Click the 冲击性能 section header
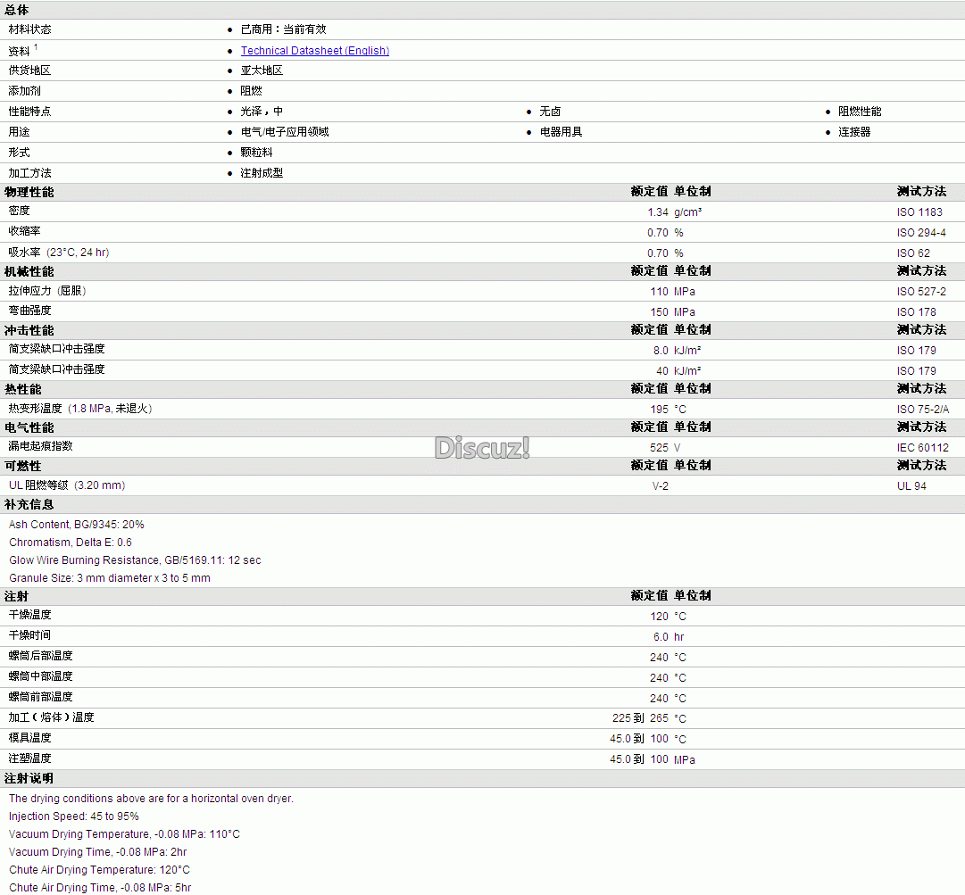This screenshot has height=895, width=965. tap(29, 330)
